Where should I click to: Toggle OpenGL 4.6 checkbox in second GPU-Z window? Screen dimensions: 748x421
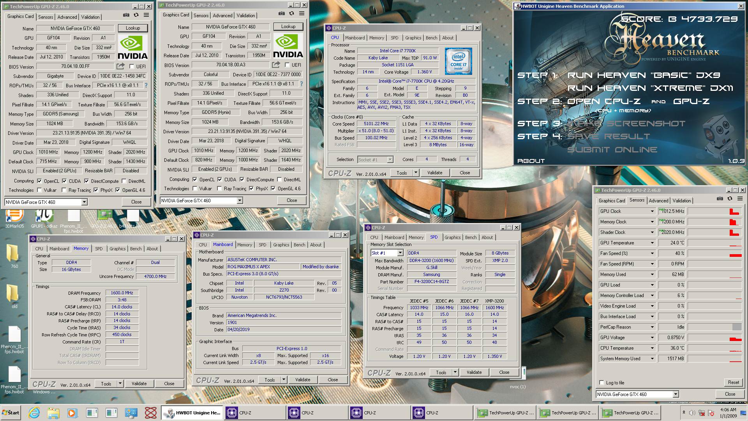(x=273, y=189)
